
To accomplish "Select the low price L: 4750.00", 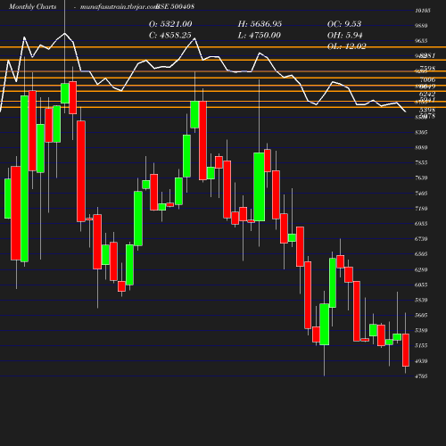I will click(260, 35).
